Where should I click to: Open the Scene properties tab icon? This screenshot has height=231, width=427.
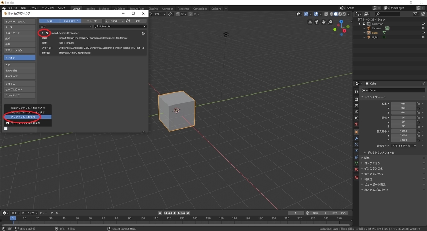tap(356, 118)
